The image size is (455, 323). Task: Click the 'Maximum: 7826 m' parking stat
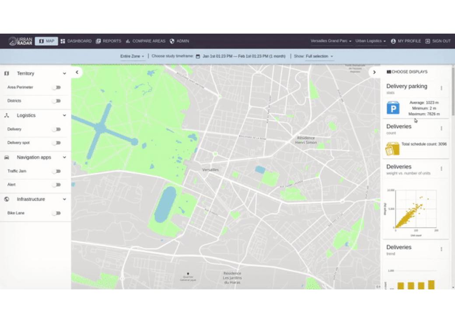pos(424,114)
